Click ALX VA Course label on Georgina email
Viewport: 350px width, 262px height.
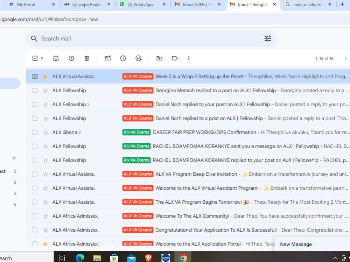tap(138, 90)
